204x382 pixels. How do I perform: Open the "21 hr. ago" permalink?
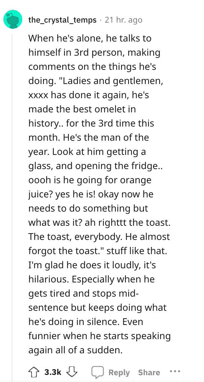(x=124, y=20)
